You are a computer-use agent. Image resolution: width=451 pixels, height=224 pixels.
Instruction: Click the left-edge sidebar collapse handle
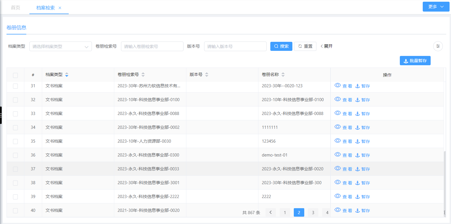coord(1,115)
